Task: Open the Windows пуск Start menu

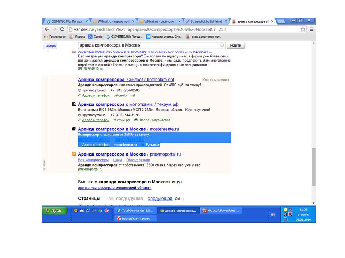Action: (55, 211)
